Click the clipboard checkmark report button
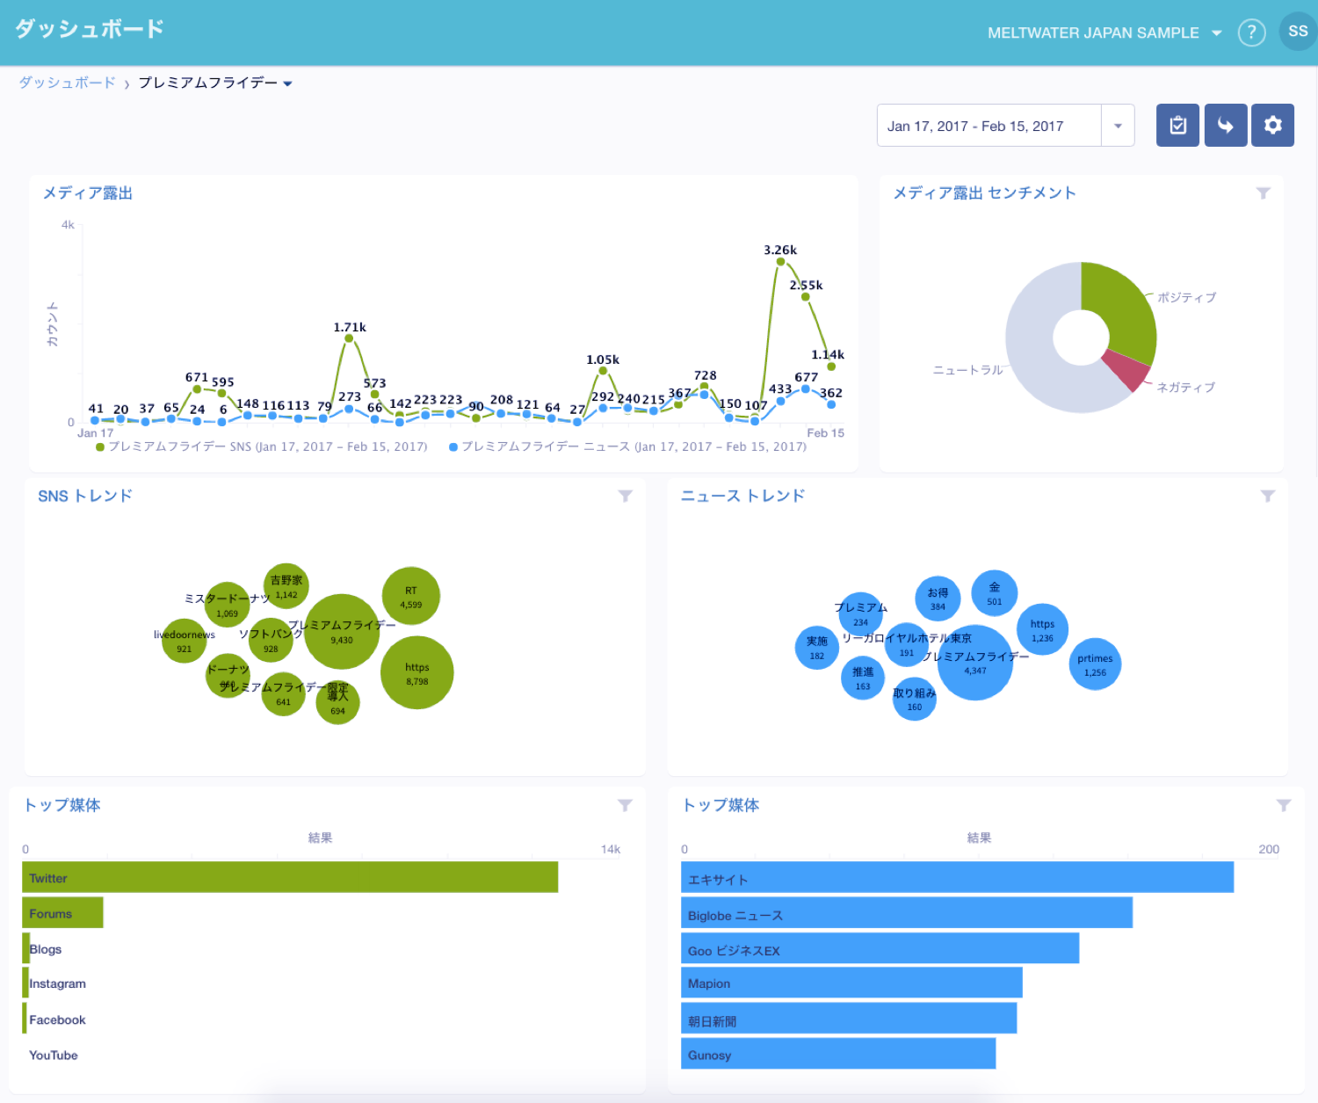 (x=1177, y=125)
